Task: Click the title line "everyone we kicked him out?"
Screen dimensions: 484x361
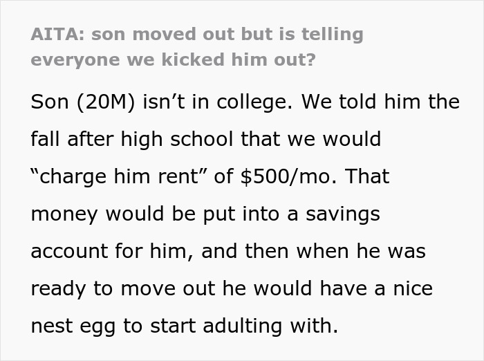Action: pos(173,59)
